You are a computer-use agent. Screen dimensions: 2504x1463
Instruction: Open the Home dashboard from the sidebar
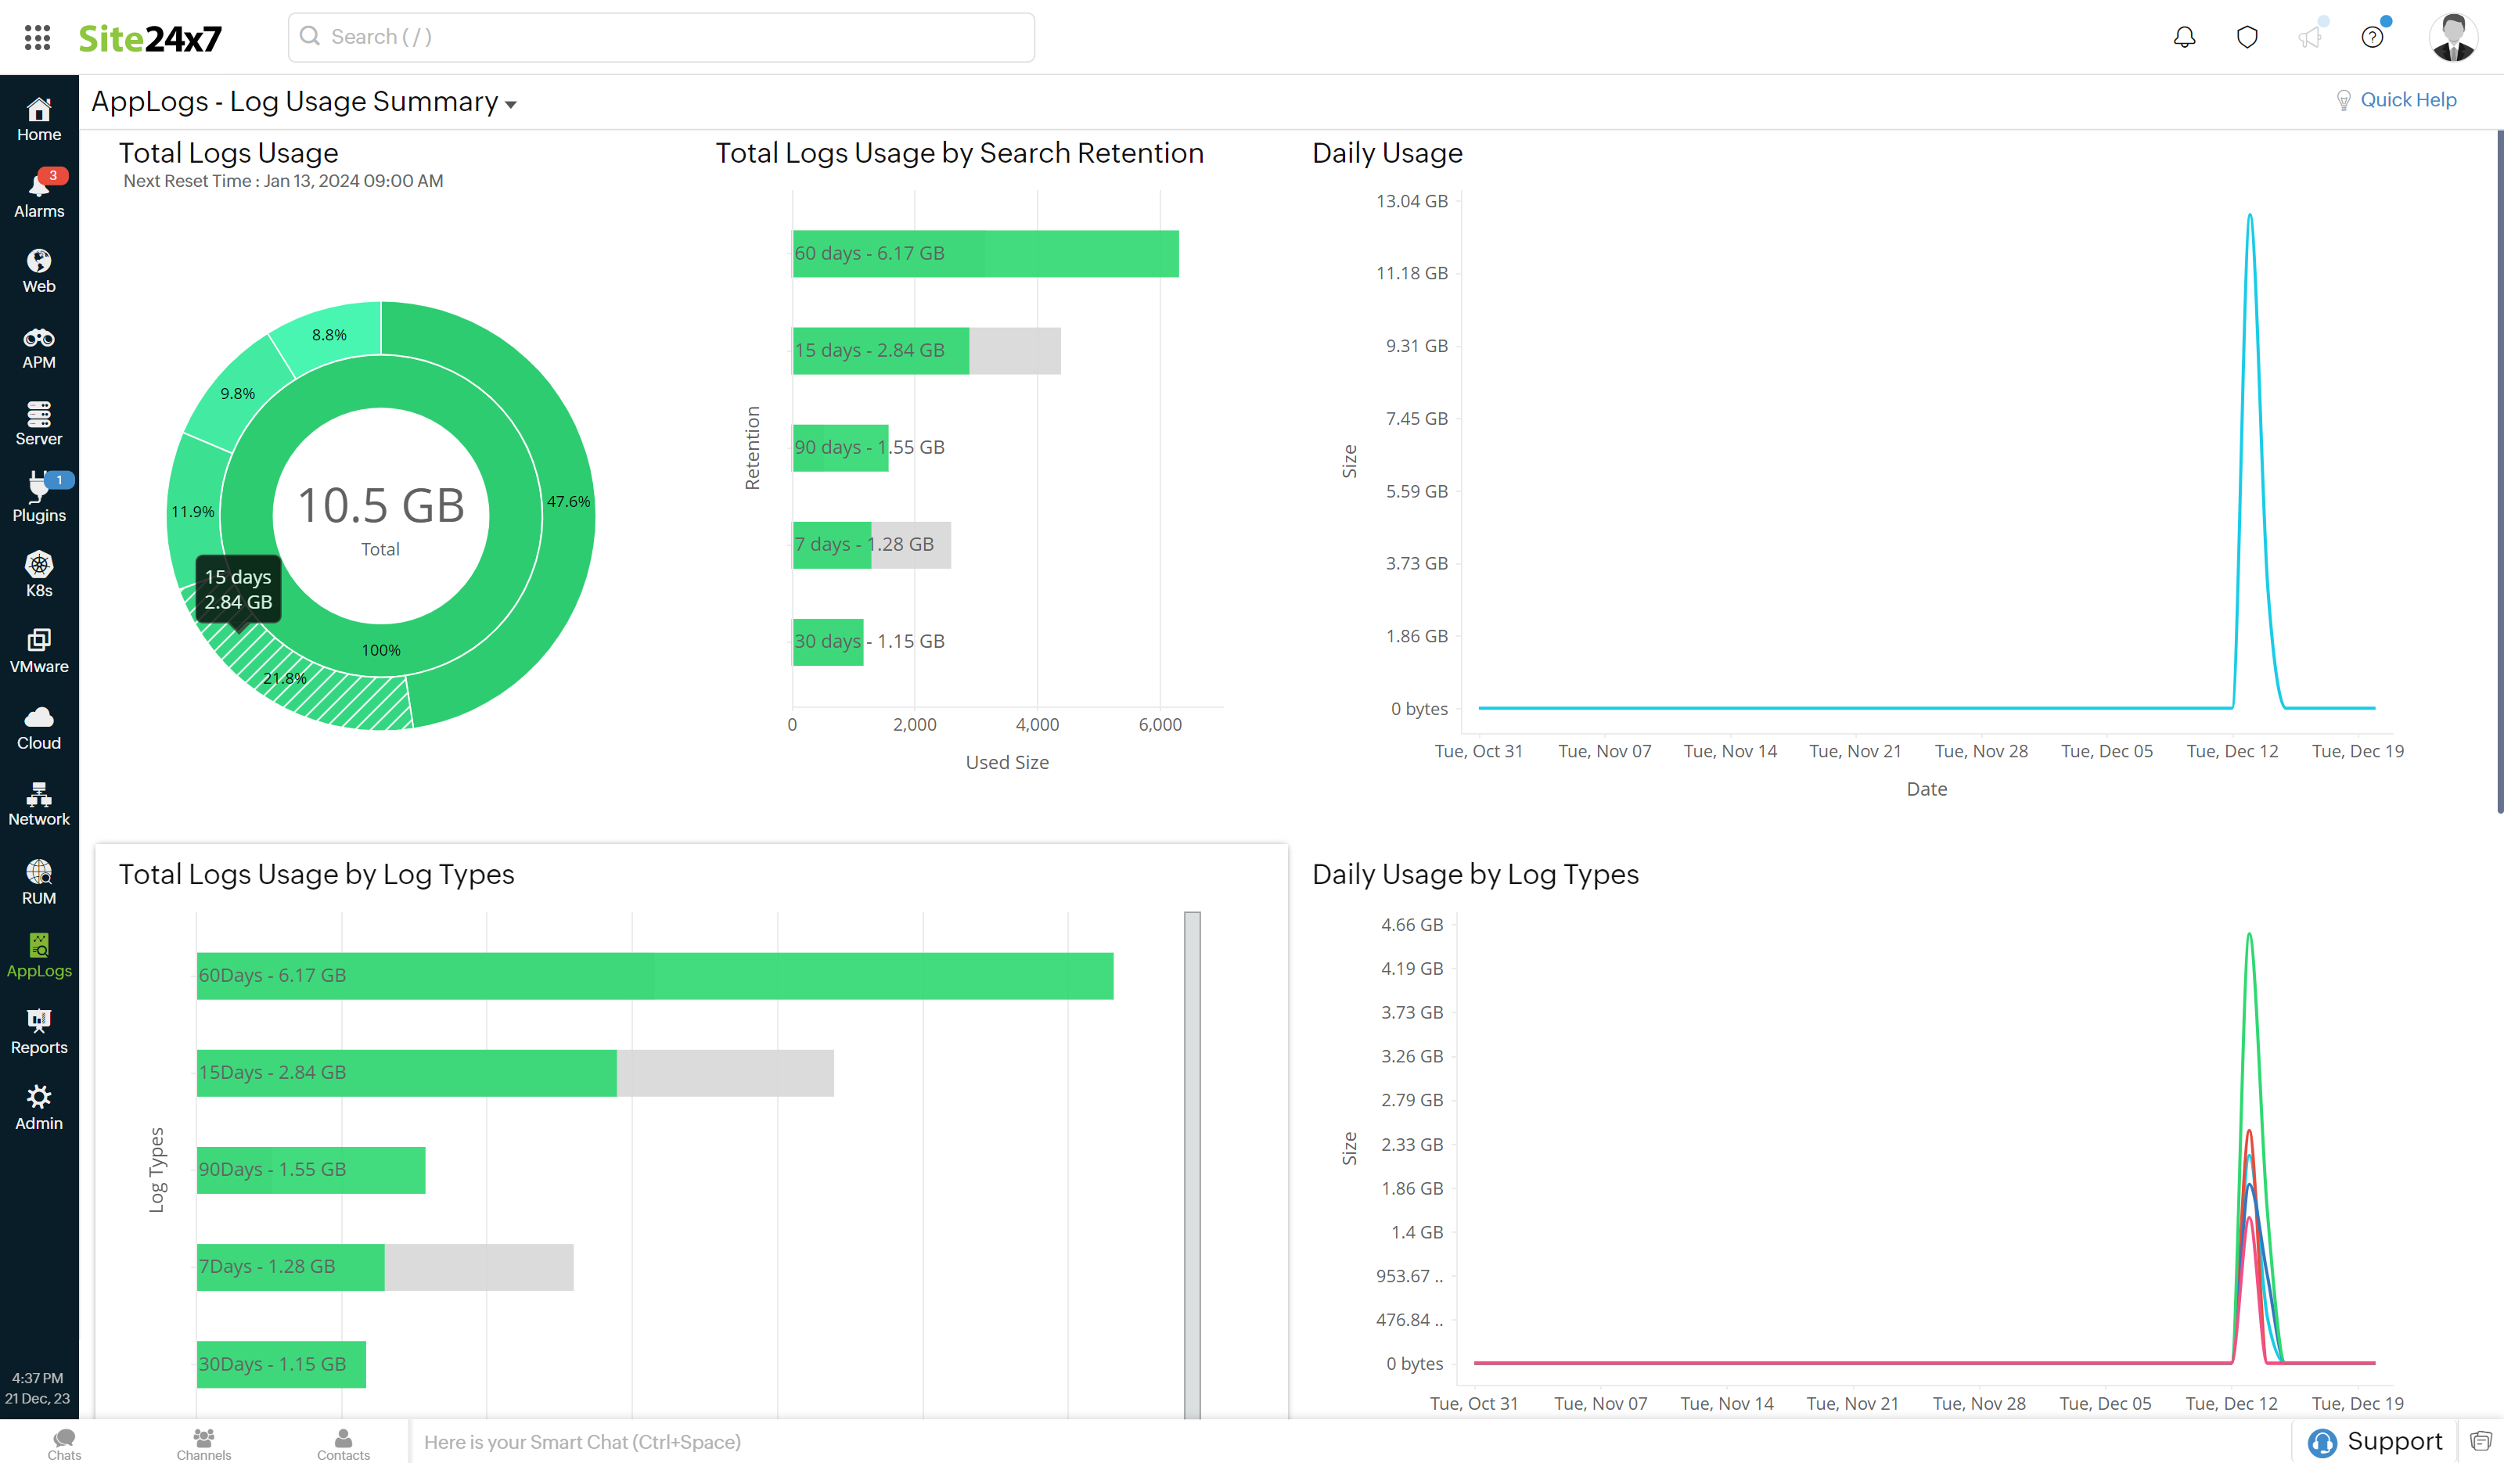pyautogui.click(x=38, y=119)
